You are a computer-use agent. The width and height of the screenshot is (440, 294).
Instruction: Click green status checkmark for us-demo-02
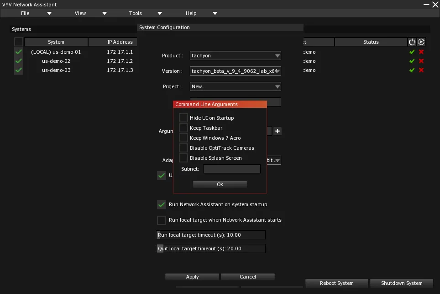412,61
